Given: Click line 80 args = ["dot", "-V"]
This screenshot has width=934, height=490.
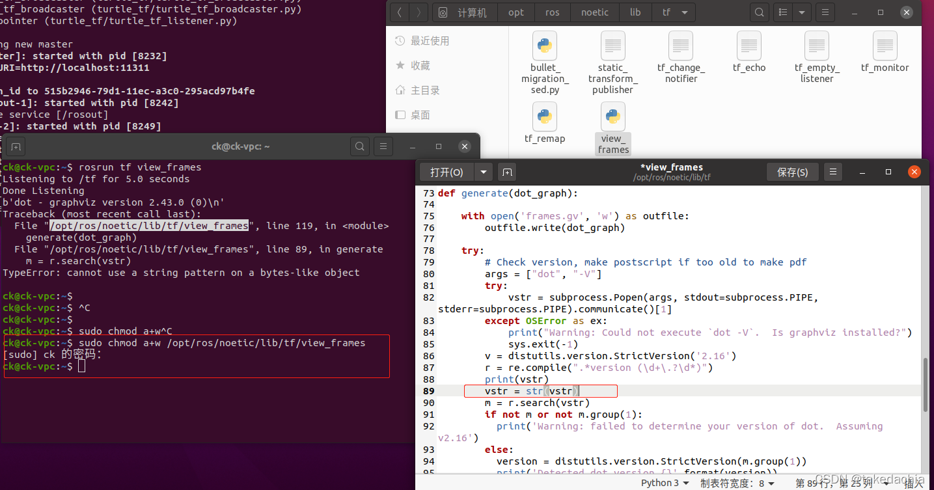Looking at the screenshot, I should pos(543,274).
